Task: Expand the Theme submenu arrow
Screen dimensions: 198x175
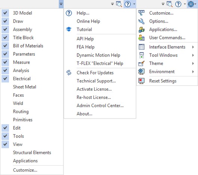Action: tap(193, 63)
